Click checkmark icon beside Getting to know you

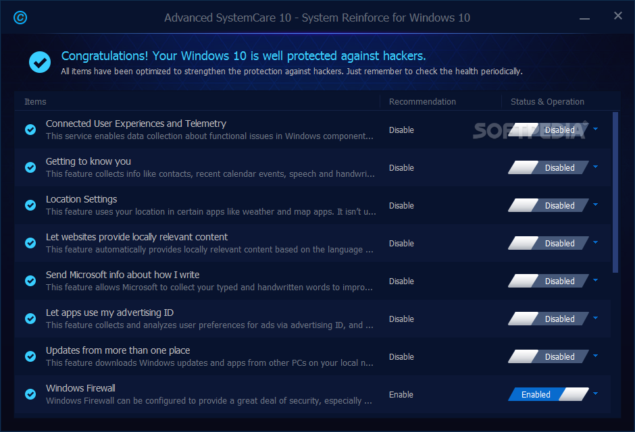[x=30, y=167]
